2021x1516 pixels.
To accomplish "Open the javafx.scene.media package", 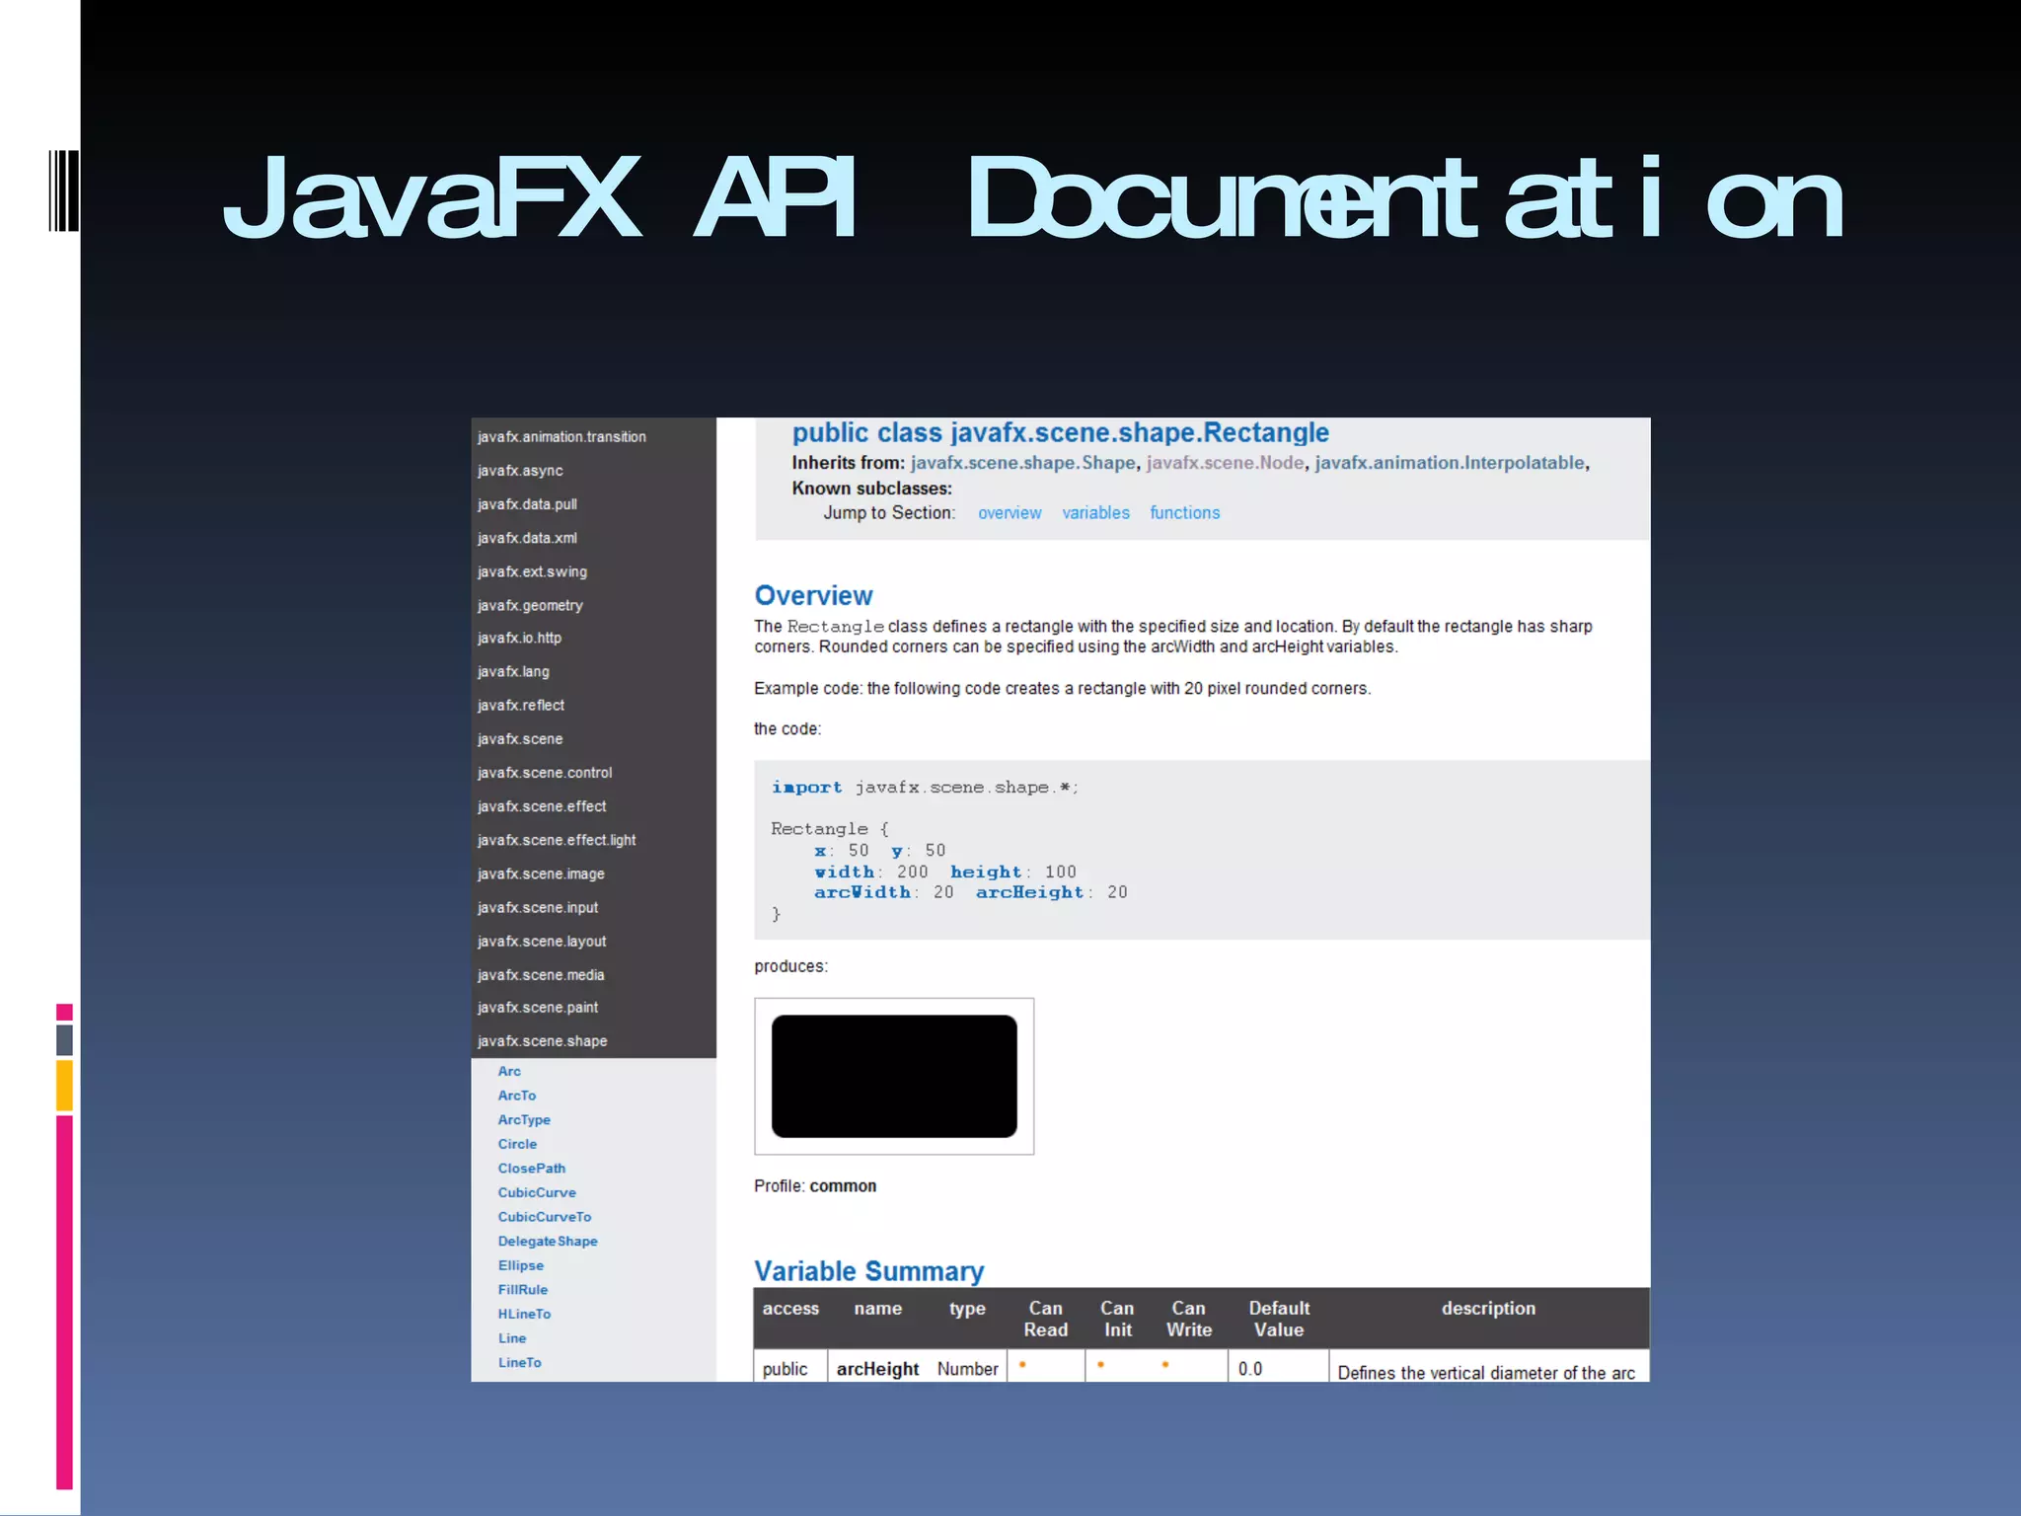I will 541,974.
